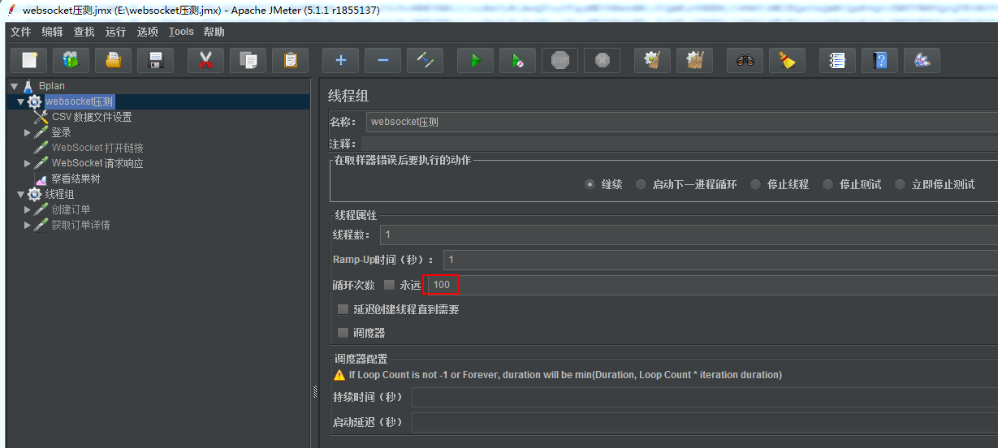Click the 持续时间（秒） input field
998x448 pixels.
[x=705, y=398]
